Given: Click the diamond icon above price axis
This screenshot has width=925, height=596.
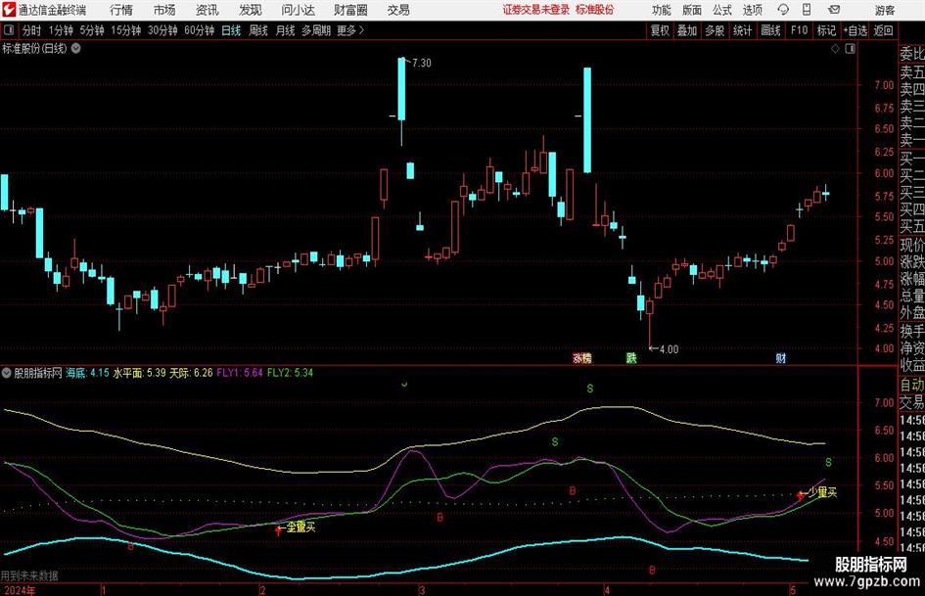Looking at the screenshot, I should (x=835, y=49).
